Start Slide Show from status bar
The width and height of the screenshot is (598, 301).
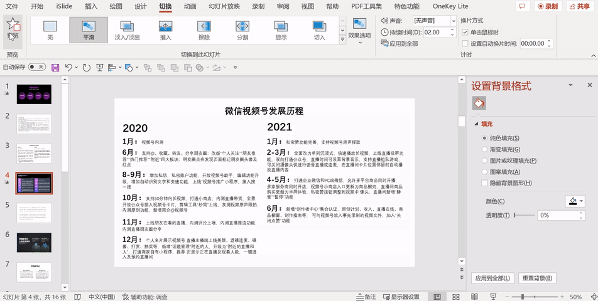coord(493,297)
